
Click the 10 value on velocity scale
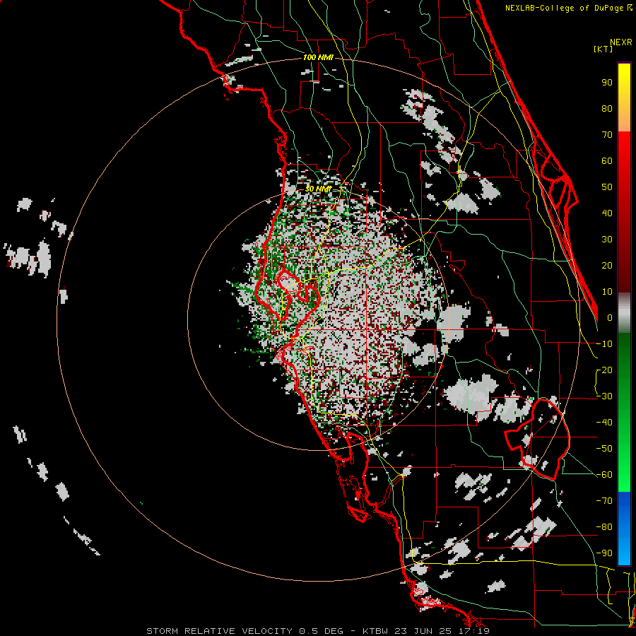[607, 292]
